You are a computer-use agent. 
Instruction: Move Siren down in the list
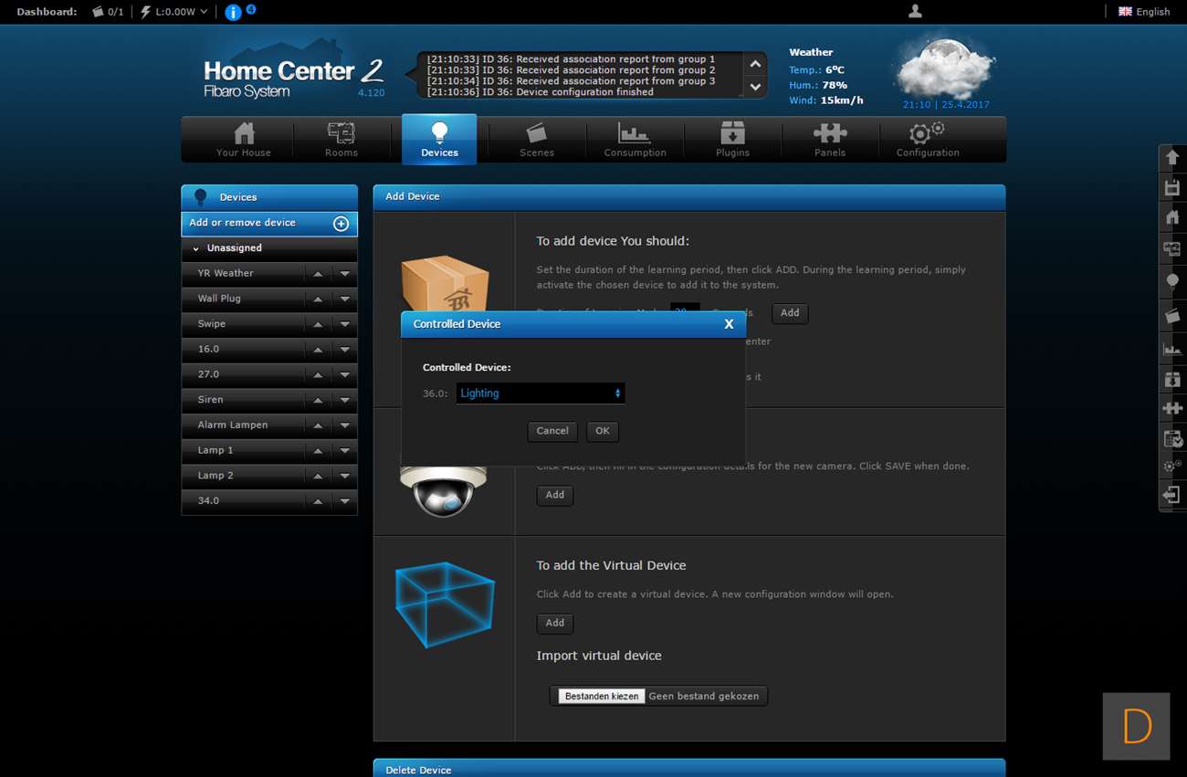344,400
